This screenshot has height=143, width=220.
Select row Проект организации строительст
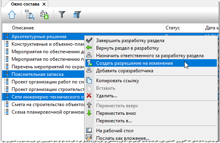pyautogui.click(x=43, y=89)
